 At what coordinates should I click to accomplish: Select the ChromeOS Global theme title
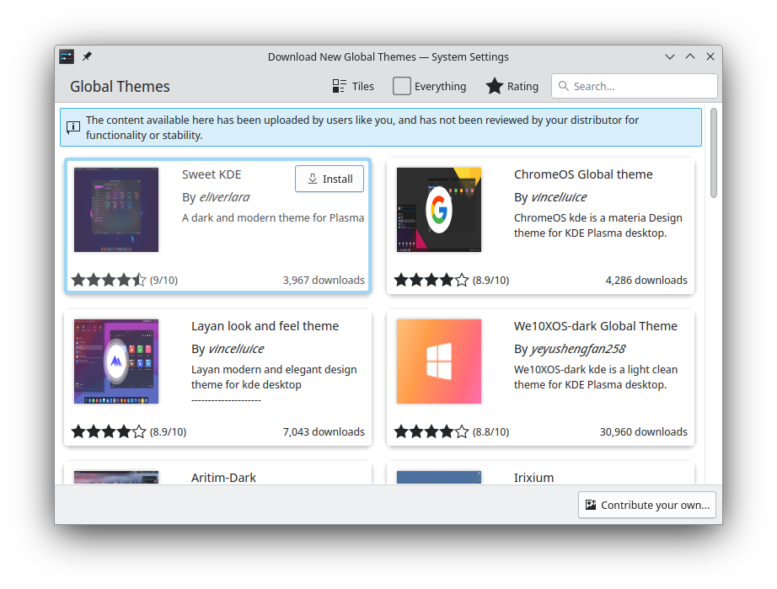click(583, 174)
